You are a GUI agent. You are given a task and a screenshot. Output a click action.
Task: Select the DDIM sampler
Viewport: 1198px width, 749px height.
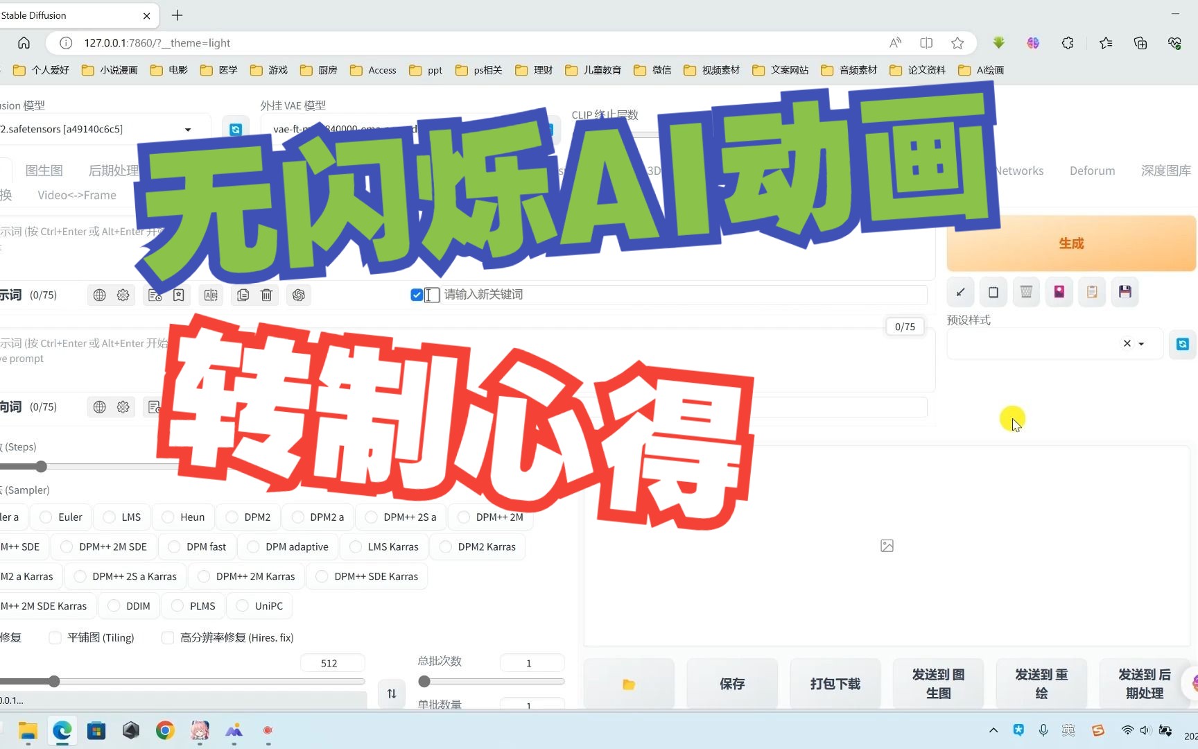[x=129, y=606]
